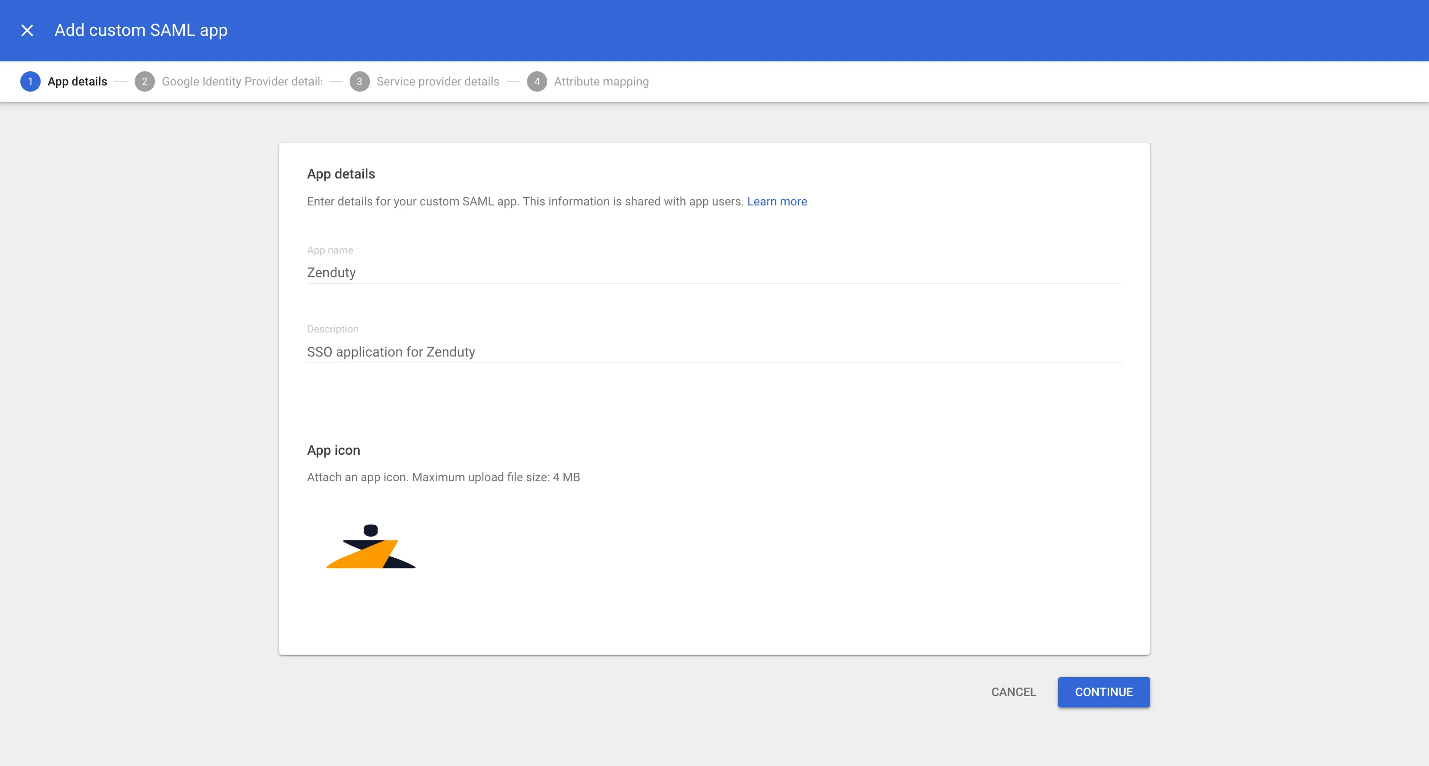Click the step 2 numbered circle

[x=144, y=82]
